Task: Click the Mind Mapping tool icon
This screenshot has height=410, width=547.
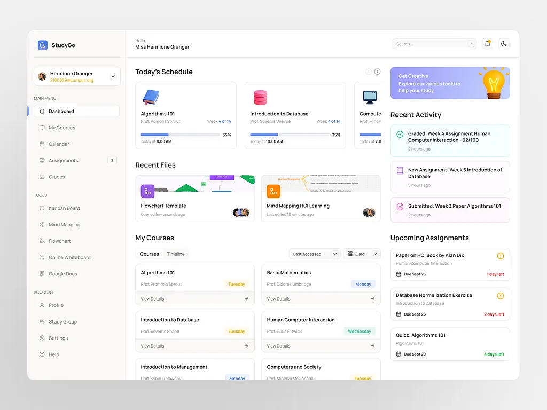Action: click(x=42, y=225)
